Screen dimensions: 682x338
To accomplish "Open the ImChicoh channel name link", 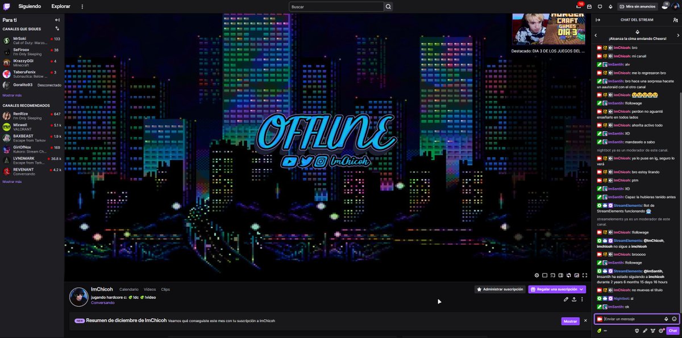I will click(101, 289).
